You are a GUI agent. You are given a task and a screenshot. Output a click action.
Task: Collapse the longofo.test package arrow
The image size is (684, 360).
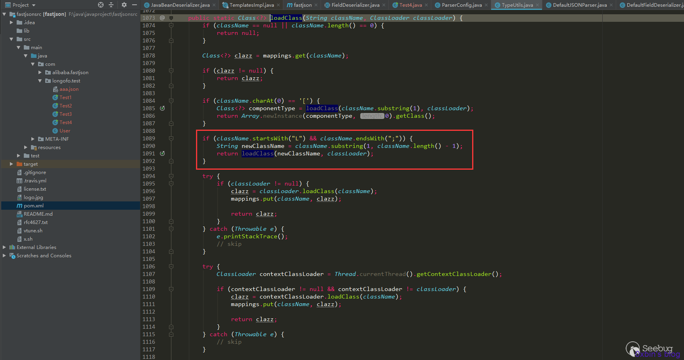[40, 80]
